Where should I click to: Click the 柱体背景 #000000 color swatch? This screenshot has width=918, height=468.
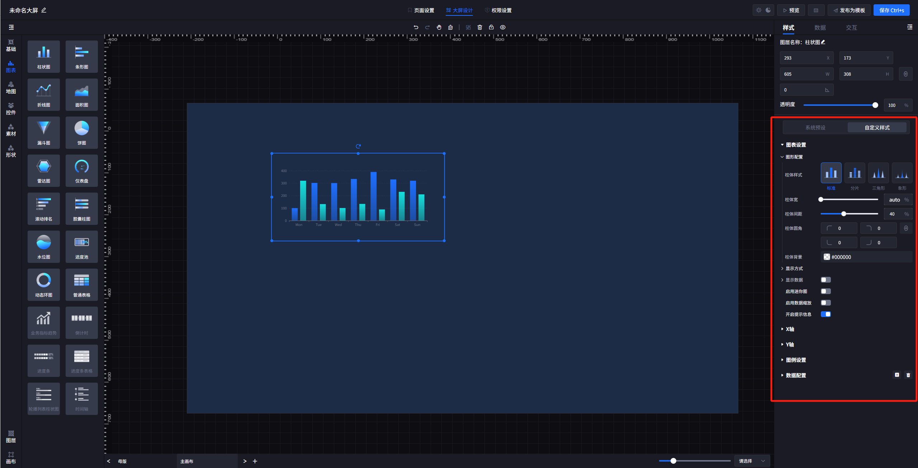pyautogui.click(x=827, y=257)
